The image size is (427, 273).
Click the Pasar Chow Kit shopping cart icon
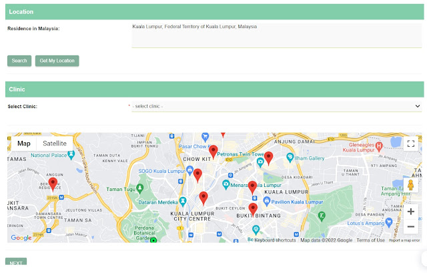coord(205,136)
